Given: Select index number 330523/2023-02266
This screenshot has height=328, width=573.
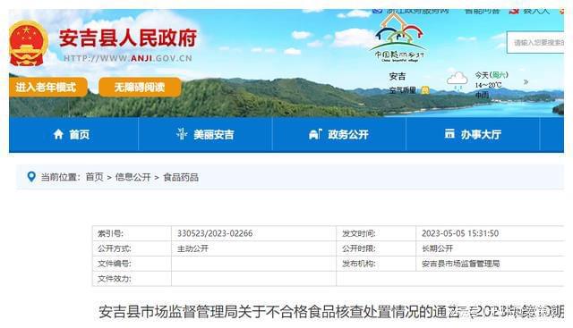Looking at the screenshot, I should pyautogui.click(x=215, y=233).
